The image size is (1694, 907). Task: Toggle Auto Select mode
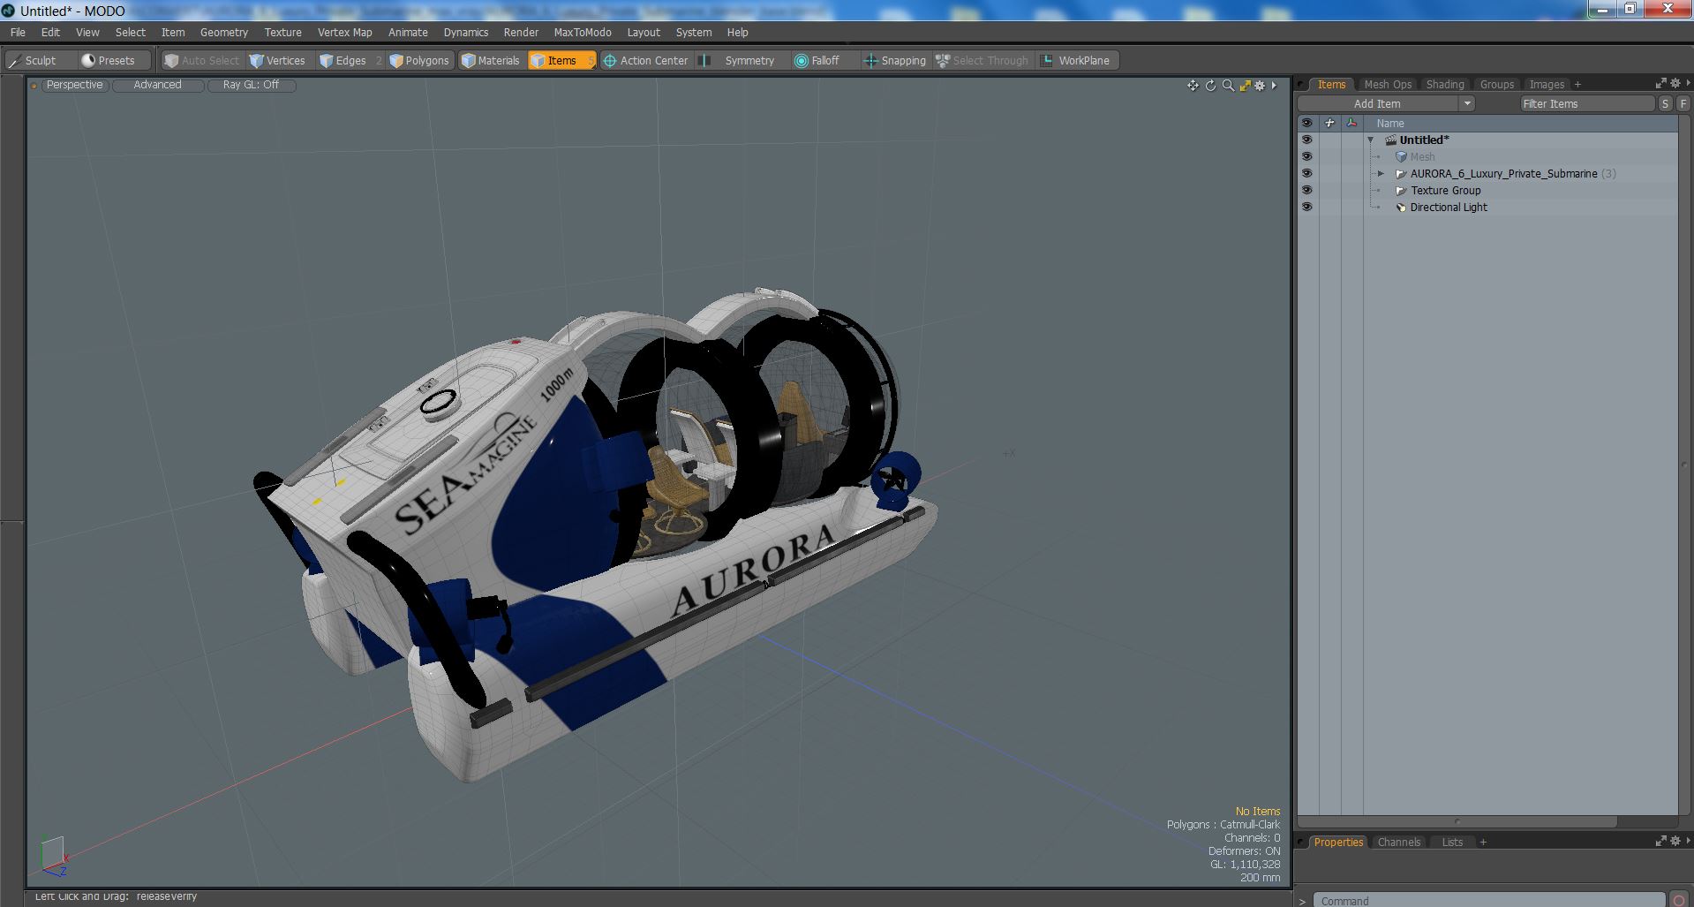coord(202,60)
